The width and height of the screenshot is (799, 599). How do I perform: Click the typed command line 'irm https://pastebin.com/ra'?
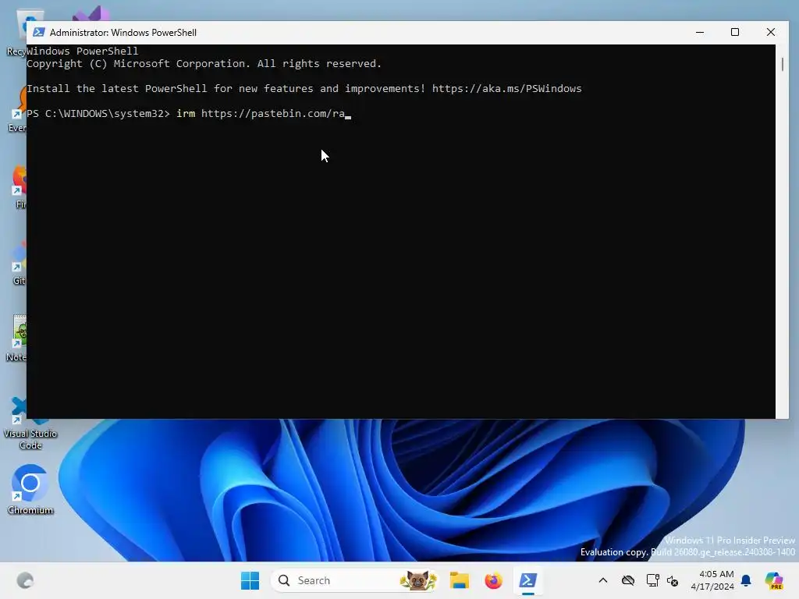pyautogui.click(x=261, y=114)
